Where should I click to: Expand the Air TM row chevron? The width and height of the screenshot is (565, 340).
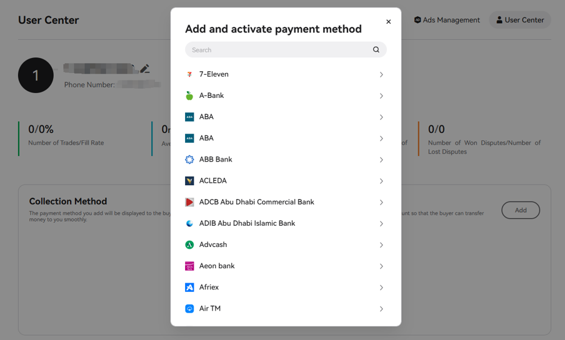coord(381,309)
